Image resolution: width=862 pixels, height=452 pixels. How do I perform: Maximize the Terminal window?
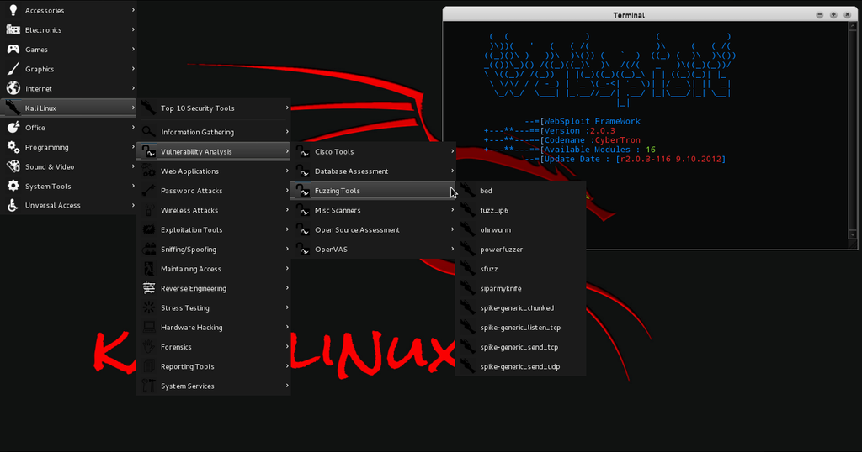(x=833, y=15)
